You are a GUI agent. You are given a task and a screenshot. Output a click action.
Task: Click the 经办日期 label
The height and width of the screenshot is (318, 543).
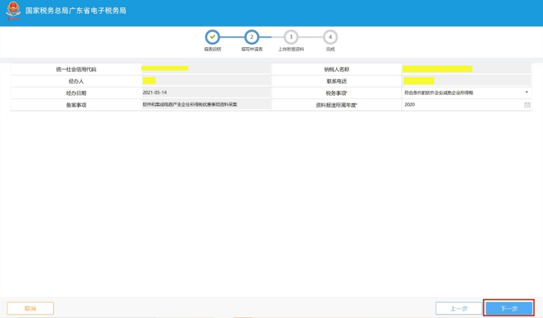pos(76,93)
